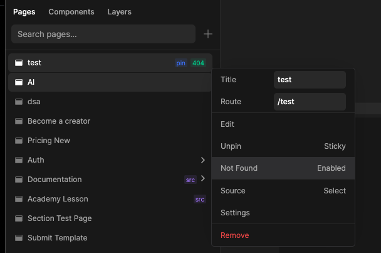381x253 pixels.
Task: Add a new page with plus icon
Action: click(208, 34)
